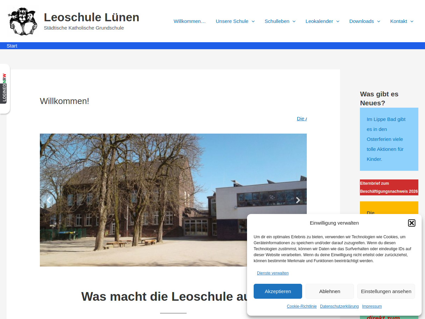Viewport: 425px width, 319px height.
Task: Show previous slide in image slider
Action: click(49, 200)
